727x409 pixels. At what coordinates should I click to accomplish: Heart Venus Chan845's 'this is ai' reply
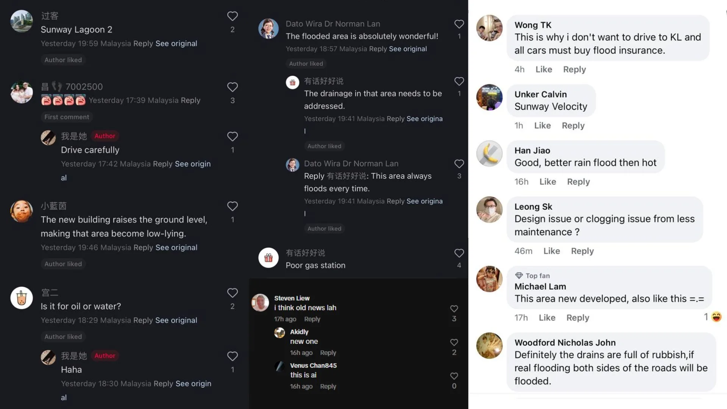pyautogui.click(x=454, y=376)
